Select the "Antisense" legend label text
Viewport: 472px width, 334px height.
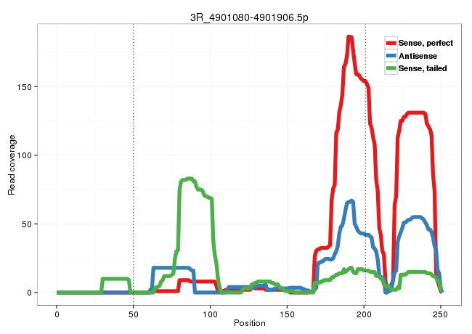tap(417, 55)
